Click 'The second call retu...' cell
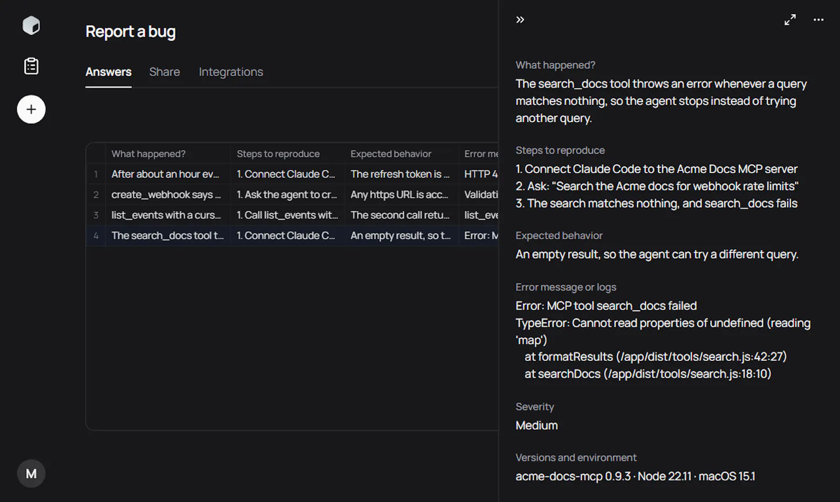Screen dimensions: 840x502 point(401,215)
